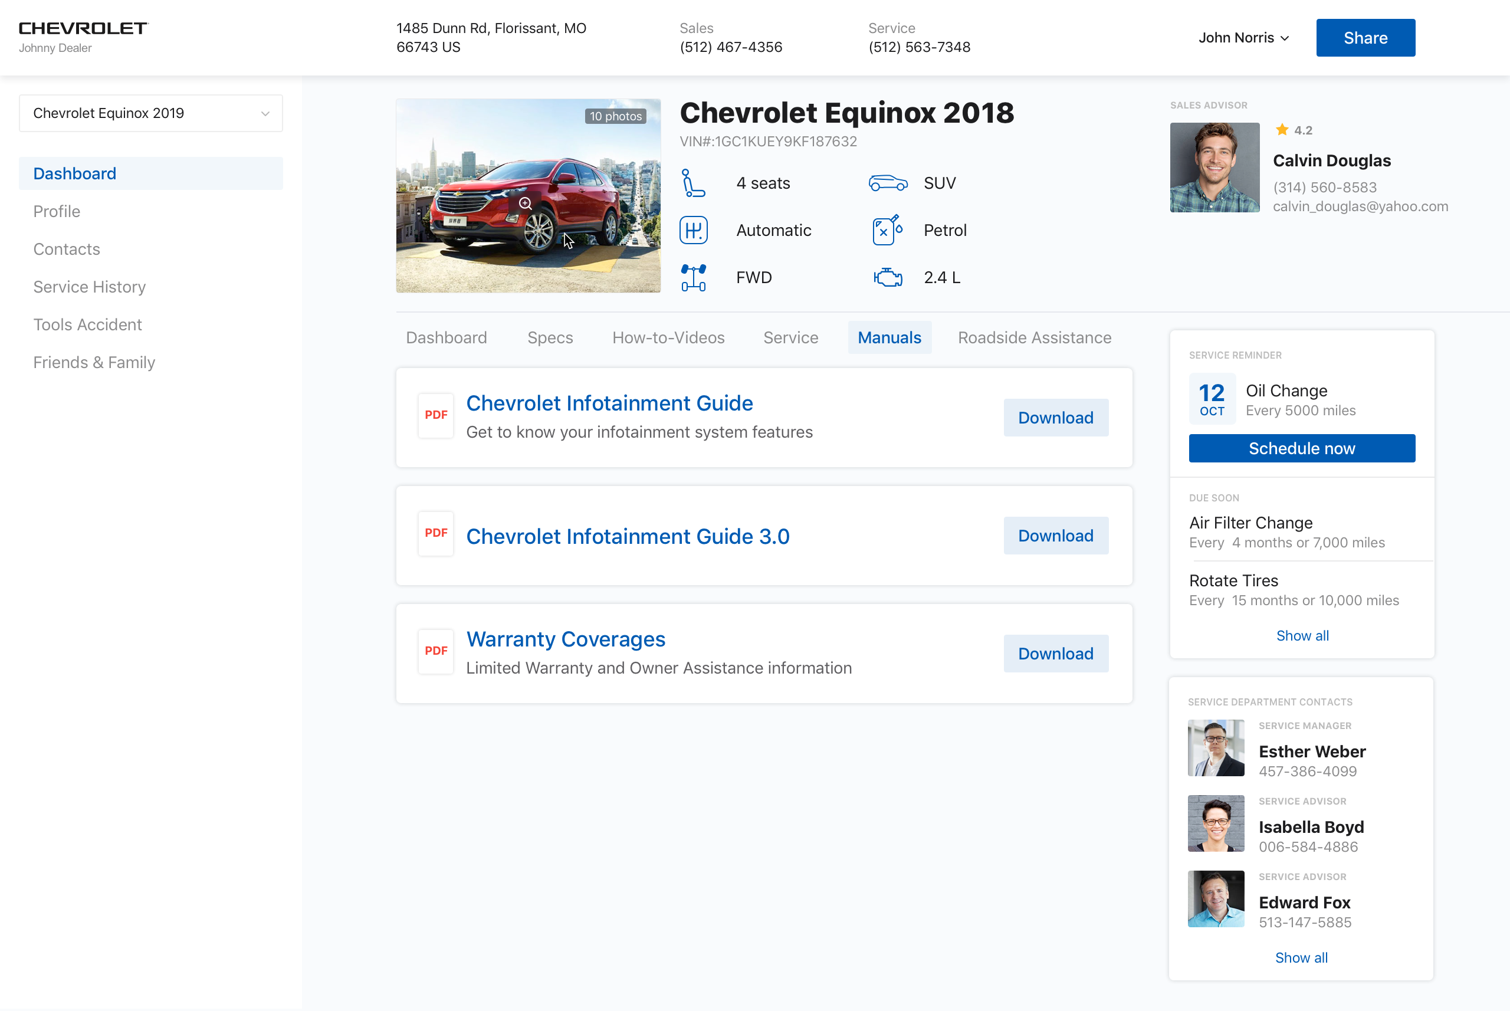Click the Air Filter Change entry

point(1287,532)
